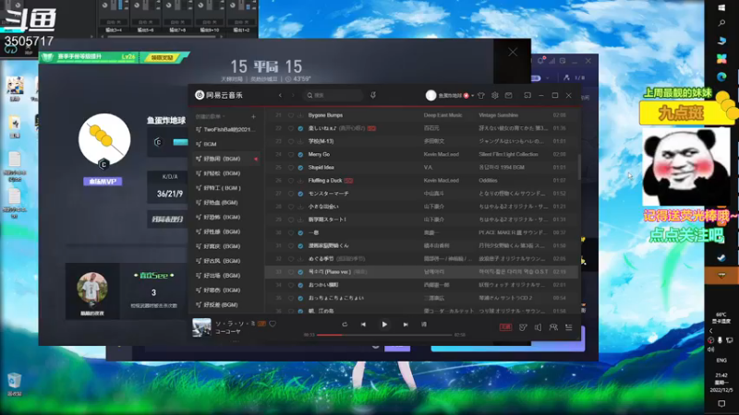Like the song おっちょこちょこちょい
Screen dimensions: 739x415
291,298
